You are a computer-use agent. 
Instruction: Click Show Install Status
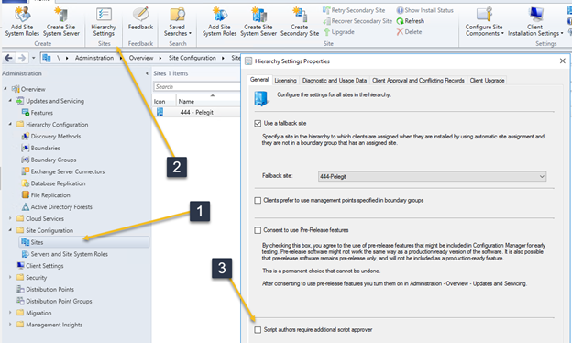(x=425, y=10)
